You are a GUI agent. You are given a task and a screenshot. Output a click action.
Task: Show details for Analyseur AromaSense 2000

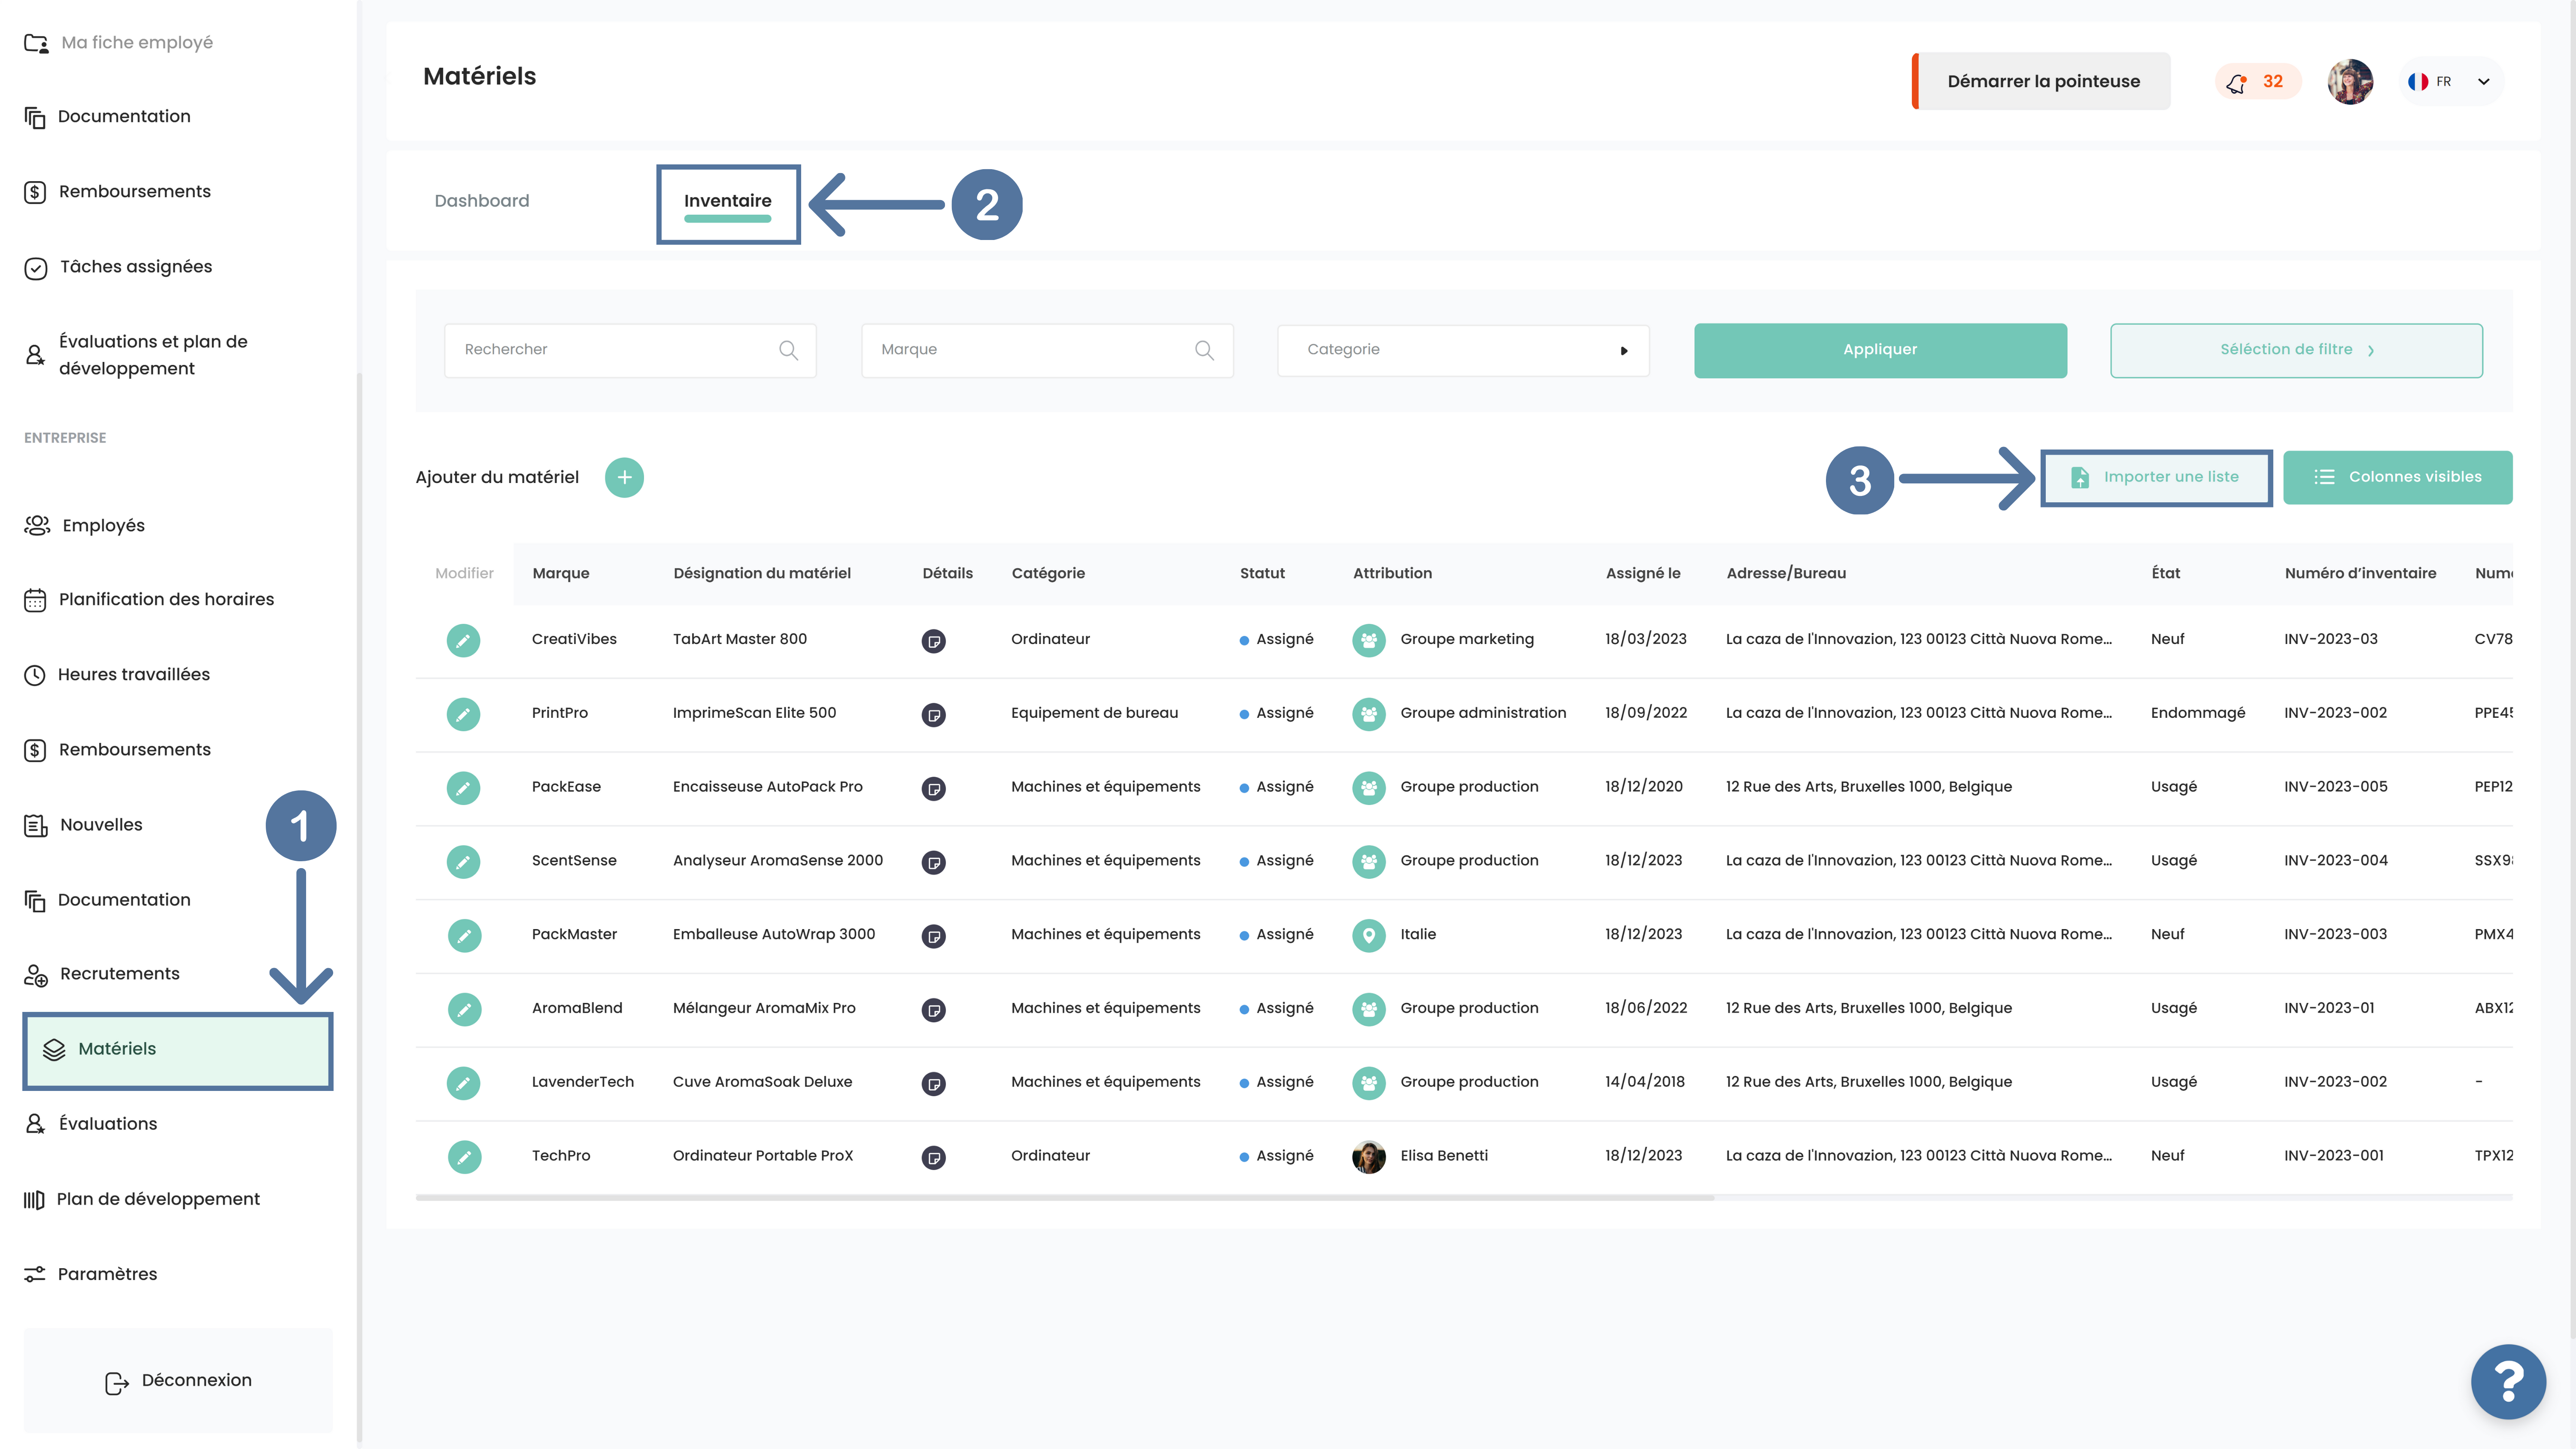coord(933,862)
